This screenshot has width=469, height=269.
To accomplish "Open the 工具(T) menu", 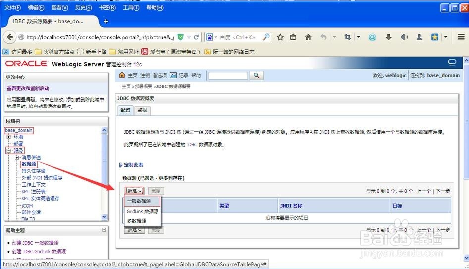I will (x=131, y=8).
